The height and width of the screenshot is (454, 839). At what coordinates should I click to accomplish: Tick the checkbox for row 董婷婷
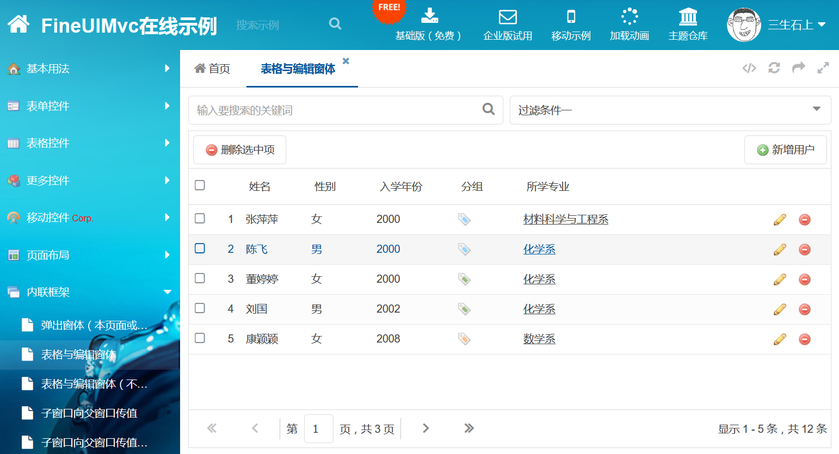pos(200,278)
